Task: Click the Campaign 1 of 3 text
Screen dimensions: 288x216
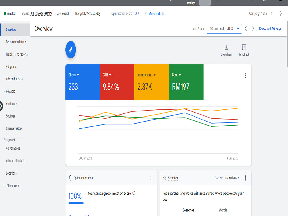Action: 258,14
